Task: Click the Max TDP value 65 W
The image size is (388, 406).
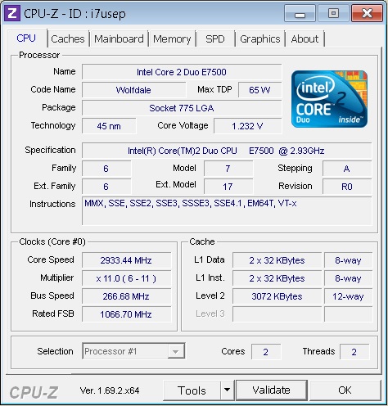Action: coord(259,90)
